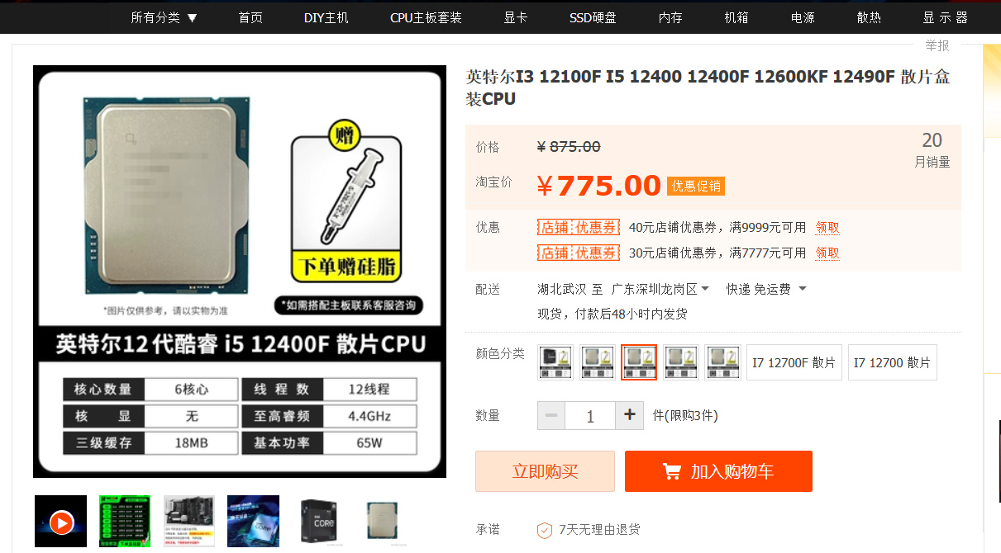
Task: Select the first black CPU color option
Action: coord(555,362)
